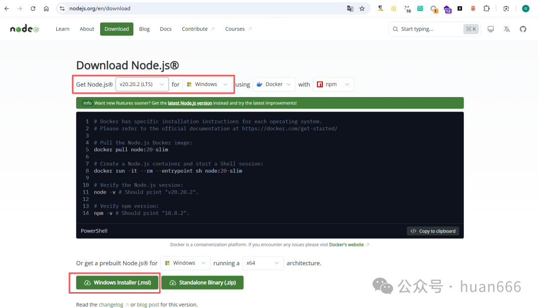Click the green code extension icon
The image size is (538, 308).
(420, 8)
